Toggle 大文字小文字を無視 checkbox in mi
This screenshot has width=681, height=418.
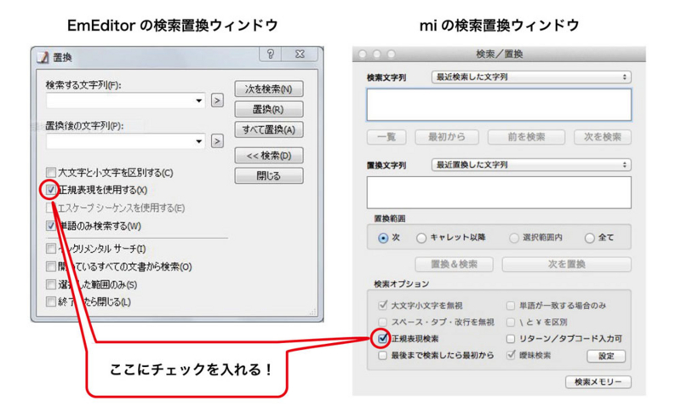click(382, 306)
